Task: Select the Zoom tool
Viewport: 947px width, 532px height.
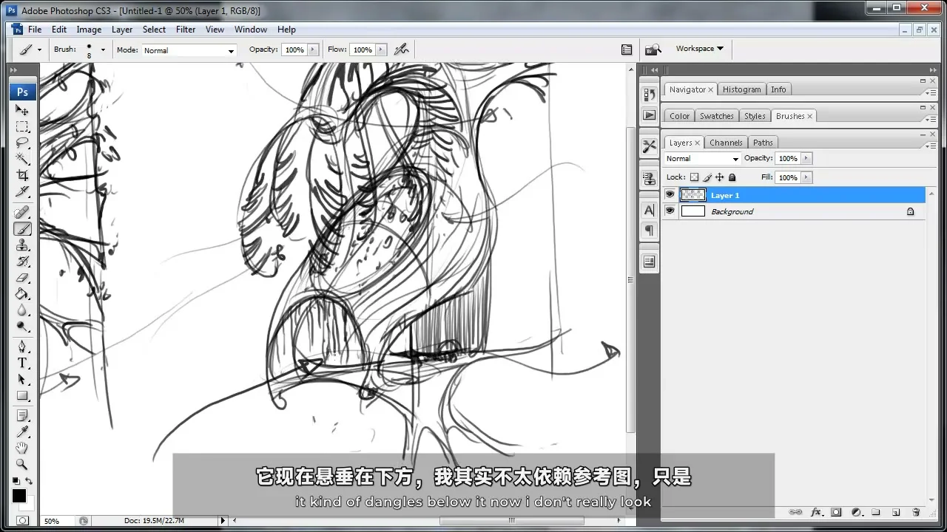Action: click(22, 464)
